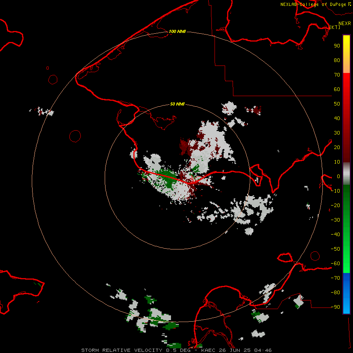This screenshot has width=353, height=353.
Task: Click the -20 value on the velocity scale
Action: [x=335, y=205]
